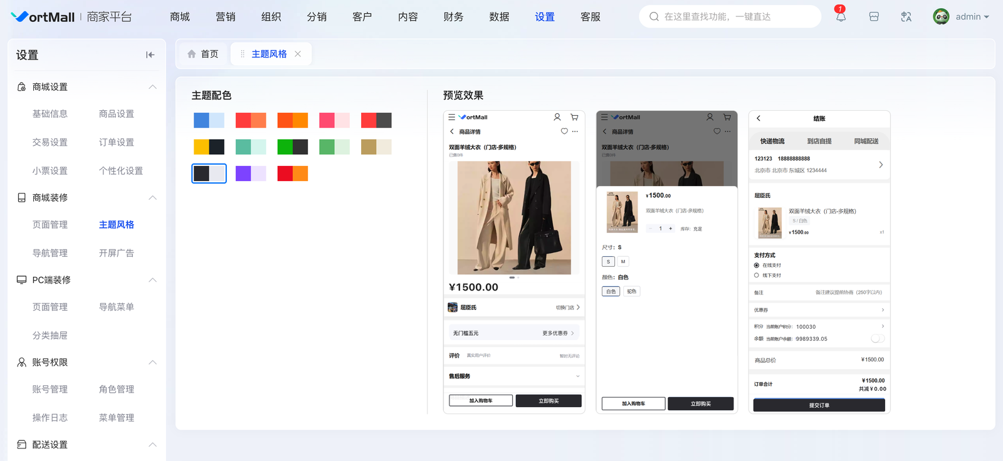Screen dimensions: 1003x461
Task: Select size S option in preview
Action: point(608,262)
